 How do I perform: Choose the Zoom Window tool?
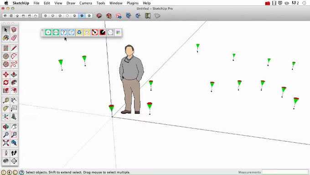14,135
